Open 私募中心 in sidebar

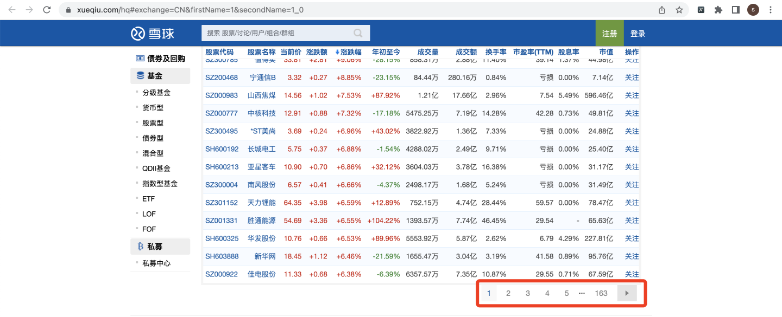pyautogui.click(x=156, y=263)
